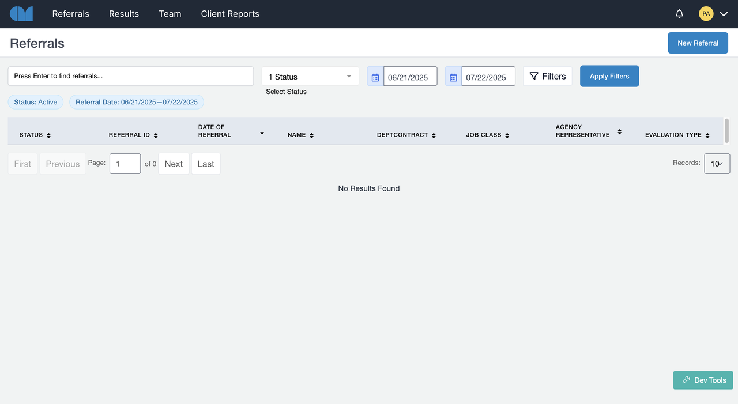Viewport: 738px width, 404px height.
Task: Click the funnel icon on Filters
Action: (534, 75)
